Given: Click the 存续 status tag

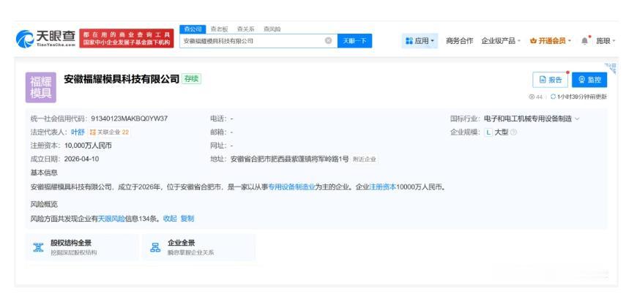Looking at the screenshot, I should 191,79.
